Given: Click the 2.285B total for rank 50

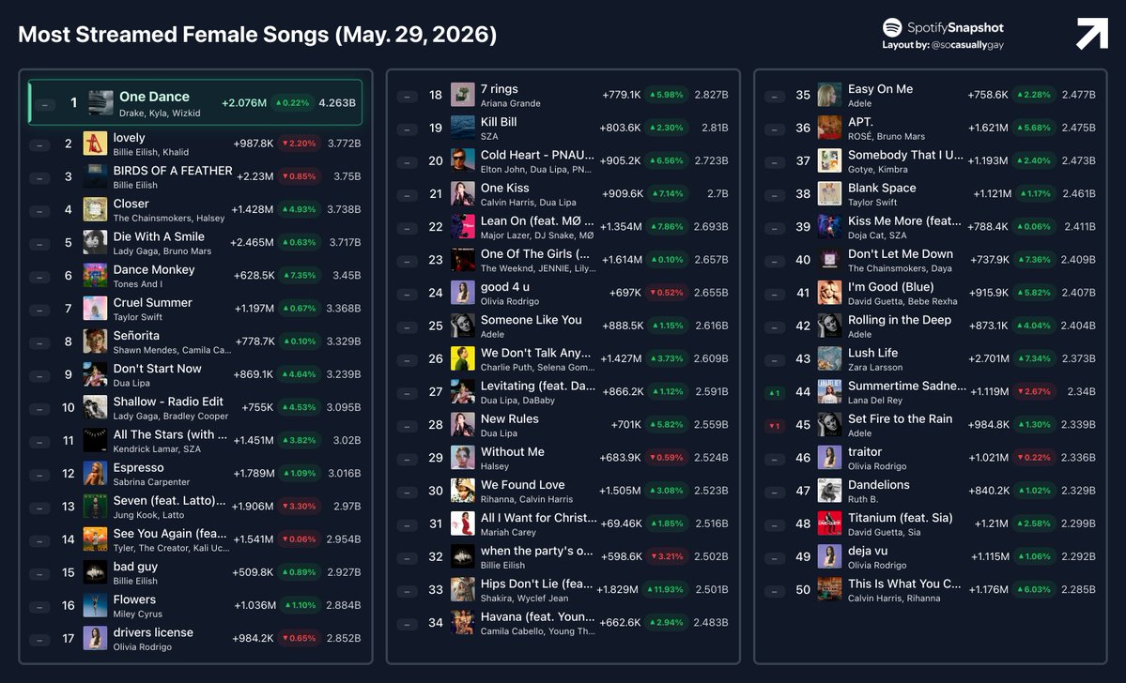Looking at the screenshot, I should tap(1078, 590).
